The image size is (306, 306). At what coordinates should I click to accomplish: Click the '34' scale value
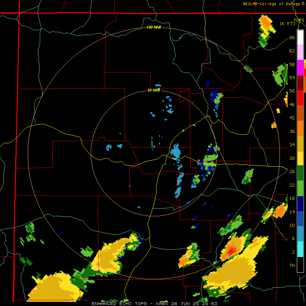coord(292,144)
